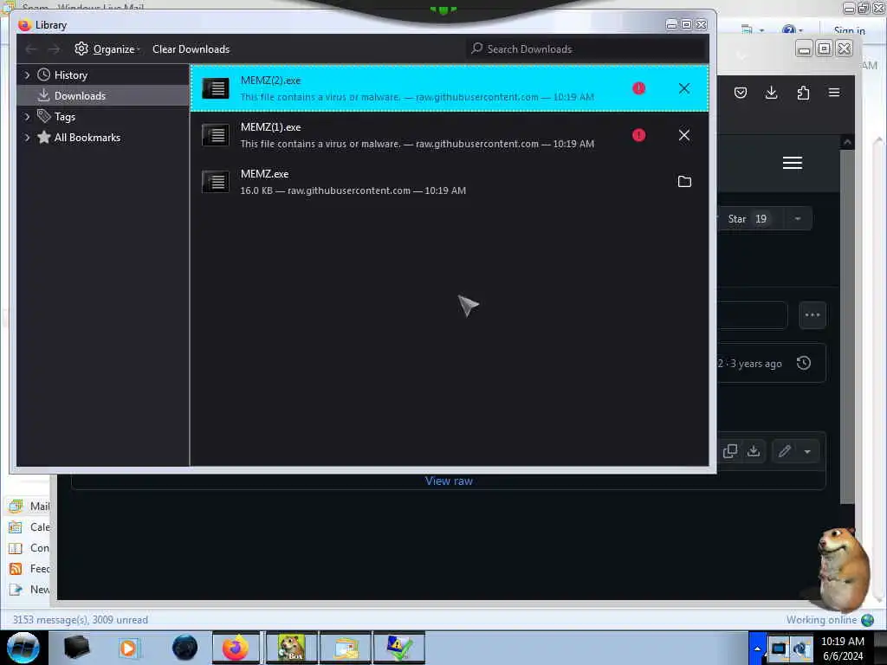
Task: Open Firefox extensions puzzle icon
Action: [x=803, y=93]
